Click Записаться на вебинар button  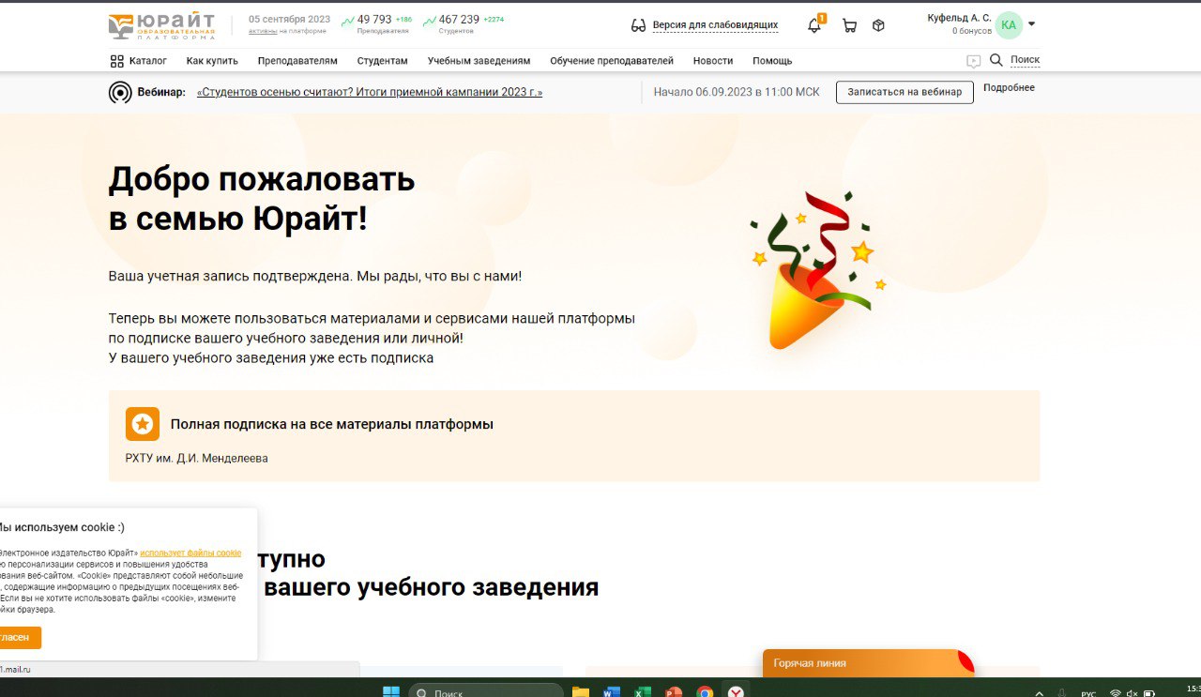click(905, 92)
